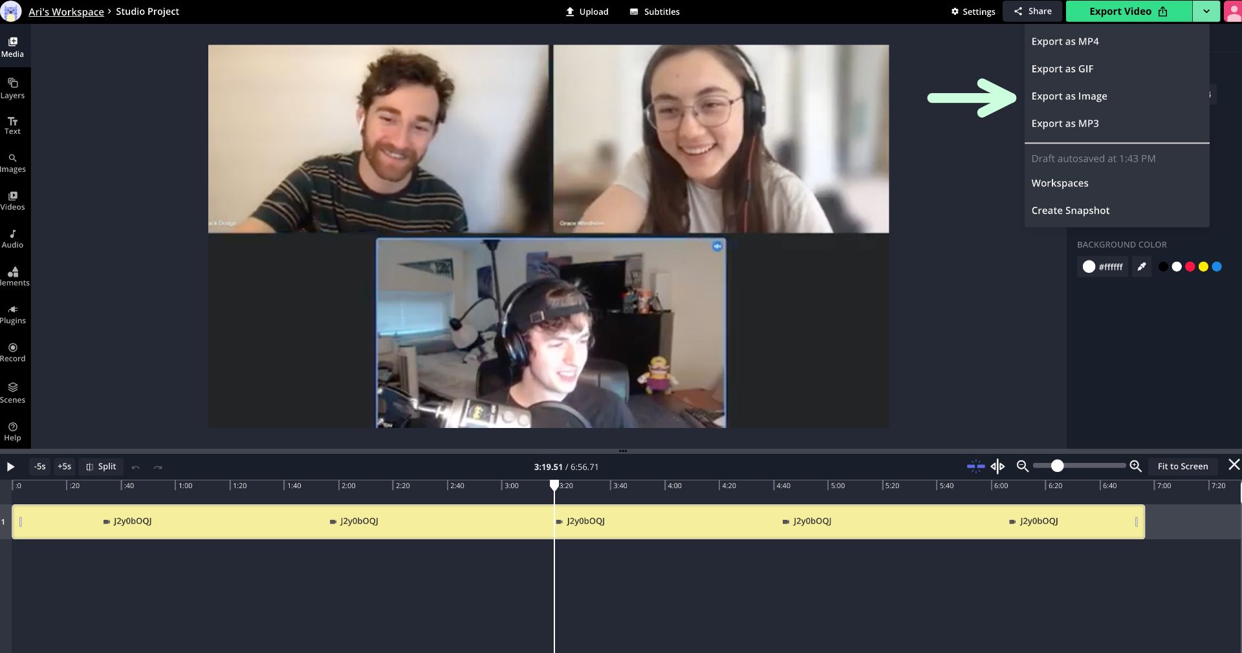The image size is (1242, 653).
Task: Click the Fit to Screen button
Action: tap(1182, 466)
